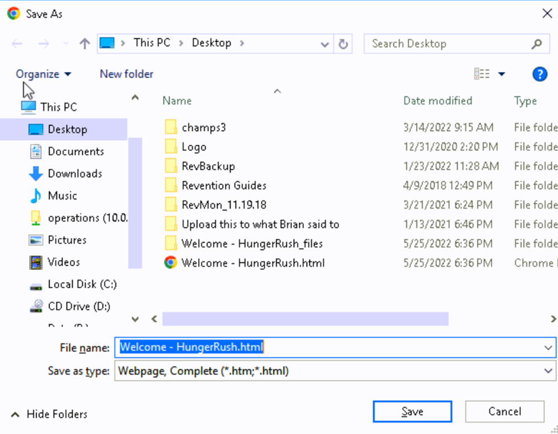Image resolution: width=558 pixels, height=434 pixels.
Task: Click the Local Disk drive icon
Action: pos(35,286)
